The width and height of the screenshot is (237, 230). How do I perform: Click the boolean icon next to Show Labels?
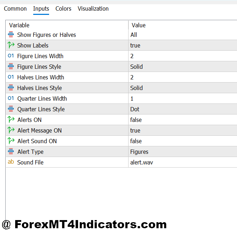point(11,45)
